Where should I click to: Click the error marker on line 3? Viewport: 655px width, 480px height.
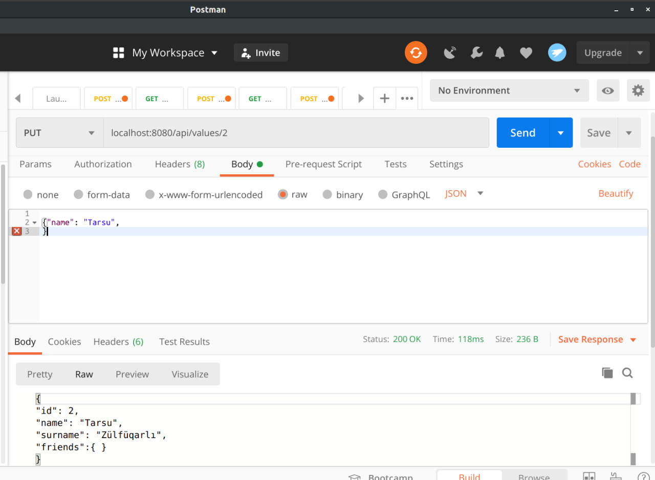click(16, 232)
